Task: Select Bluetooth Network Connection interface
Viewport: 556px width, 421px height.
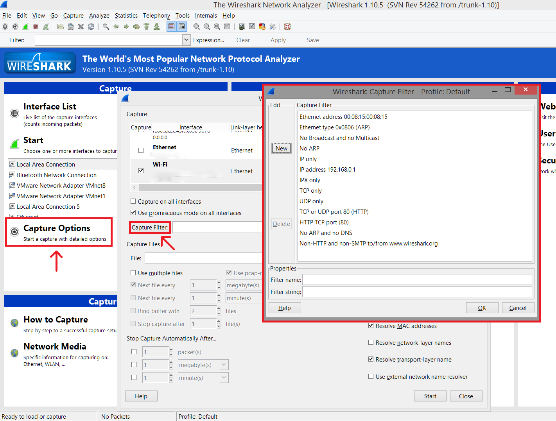Action: point(57,175)
